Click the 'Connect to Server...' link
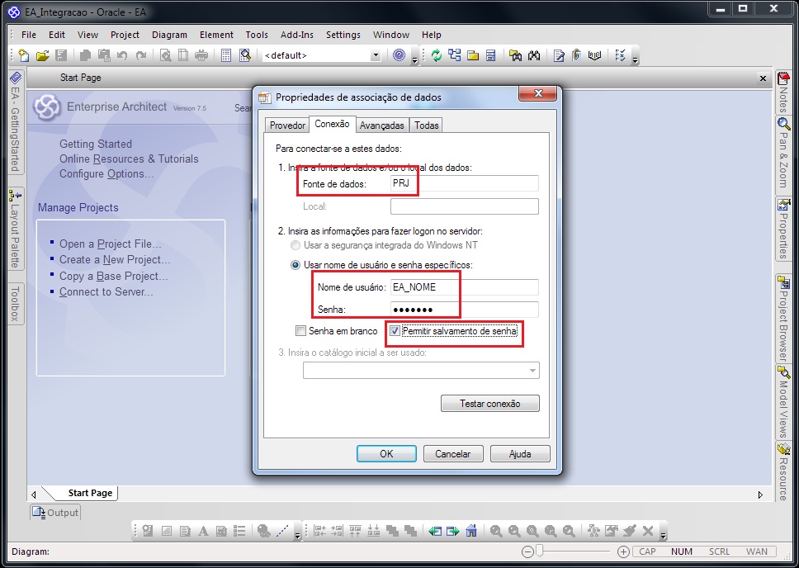Viewport: 799px width, 568px height. point(106,292)
